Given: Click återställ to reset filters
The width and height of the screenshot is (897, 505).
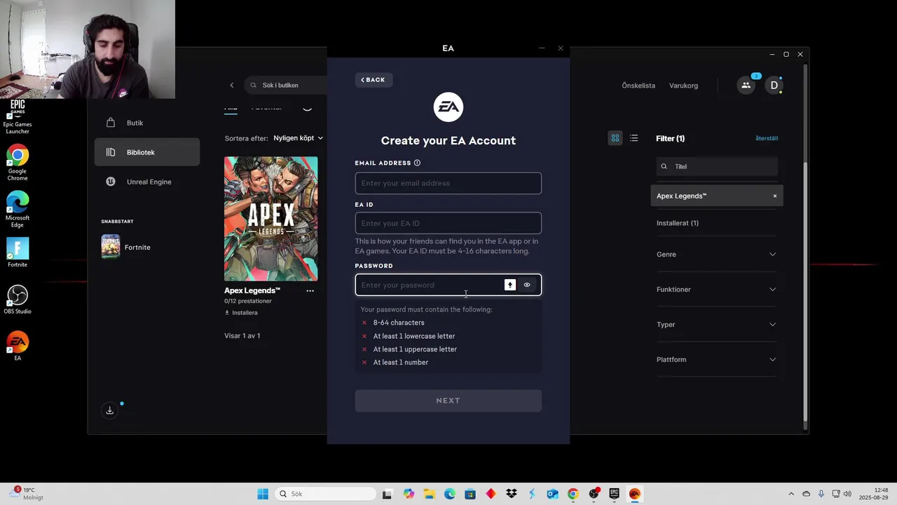Looking at the screenshot, I should click(x=767, y=138).
